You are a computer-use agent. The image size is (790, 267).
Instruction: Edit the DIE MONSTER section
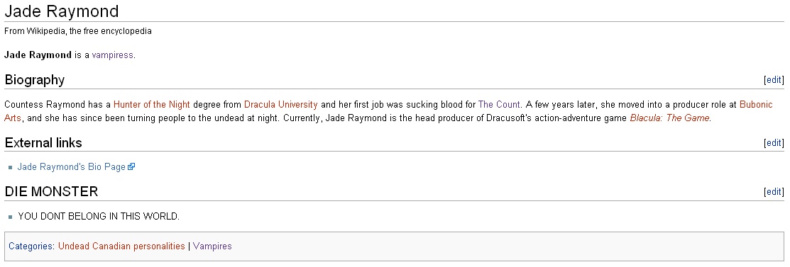774,192
